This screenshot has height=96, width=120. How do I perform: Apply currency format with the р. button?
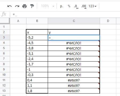click(62, 6)
